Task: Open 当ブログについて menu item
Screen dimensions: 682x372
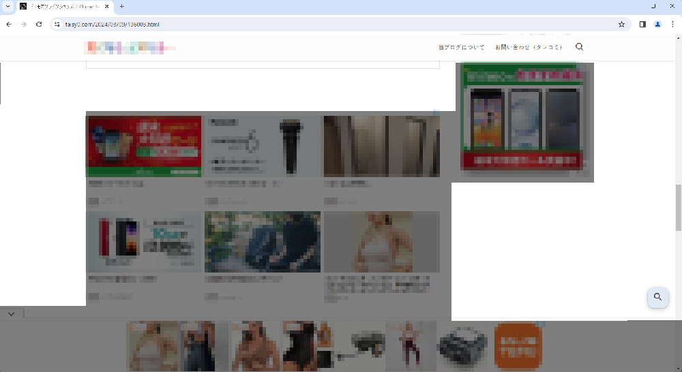Action: pos(461,48)
